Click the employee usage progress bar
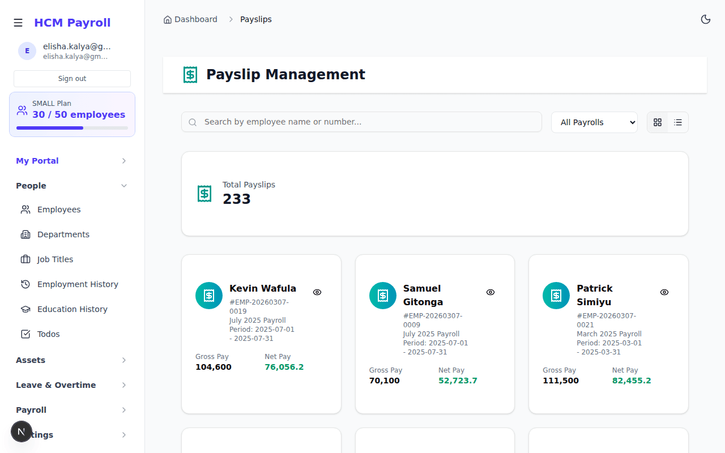This screenshot has width=725, height=453. coord(72,127)
